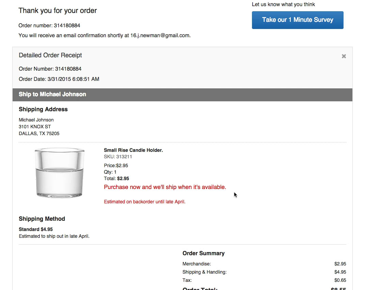Image resolution: width=365 pixels, height=290 pixels.
Task: Click the Thank you for your order heading
Action: pos(58,11)
